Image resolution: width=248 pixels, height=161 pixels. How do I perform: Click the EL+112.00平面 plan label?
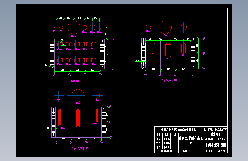pyautogui.click(x=80, y=148)
